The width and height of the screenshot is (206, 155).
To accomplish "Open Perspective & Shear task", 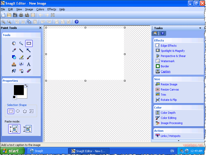I will [171, 56].
